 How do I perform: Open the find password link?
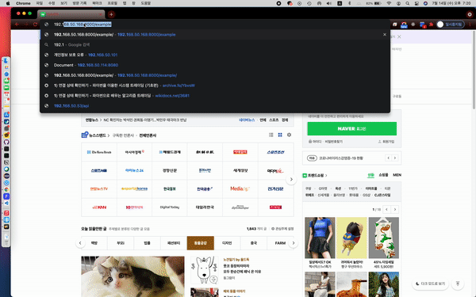coord(334,142)
